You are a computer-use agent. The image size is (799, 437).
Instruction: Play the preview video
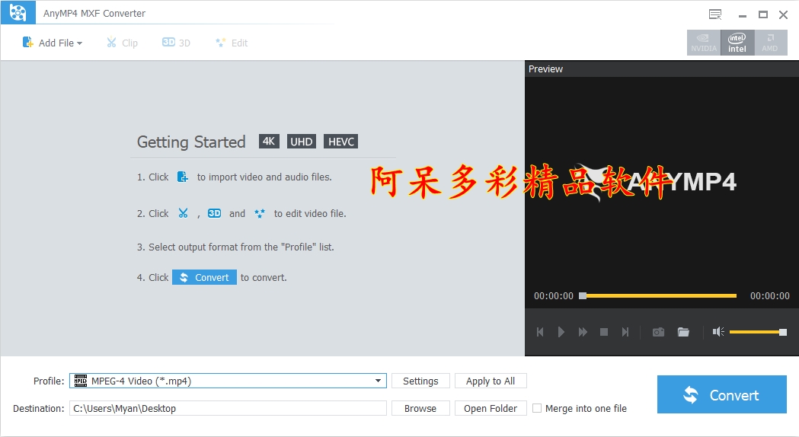point(561,332)
